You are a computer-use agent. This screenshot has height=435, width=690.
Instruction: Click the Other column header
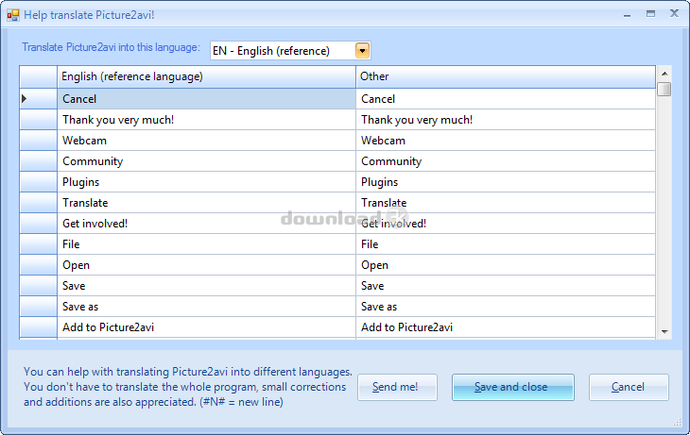coord(505,76)
